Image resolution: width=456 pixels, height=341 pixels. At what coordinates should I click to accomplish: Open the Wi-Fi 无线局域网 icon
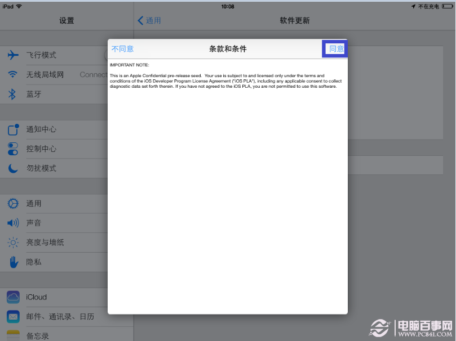(x=12, y=75)
